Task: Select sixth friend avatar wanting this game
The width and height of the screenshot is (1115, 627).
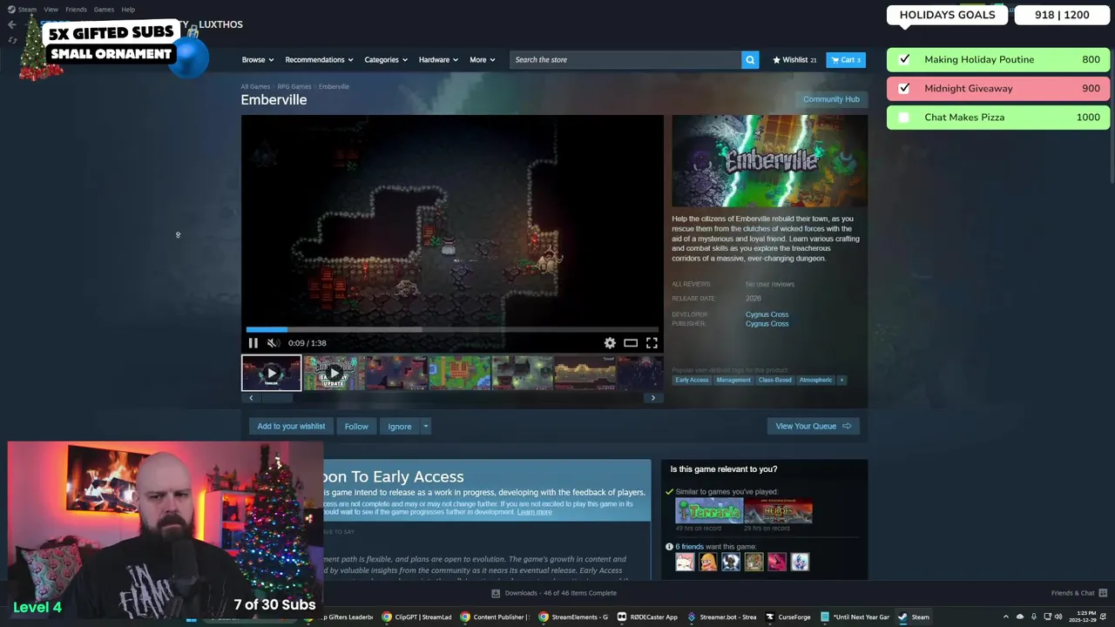Action: 800,563
